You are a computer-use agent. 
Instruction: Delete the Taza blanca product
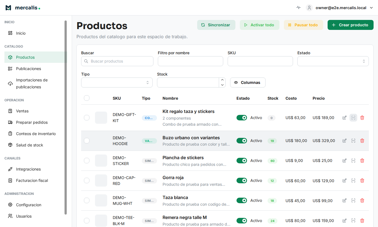(362, 200)
